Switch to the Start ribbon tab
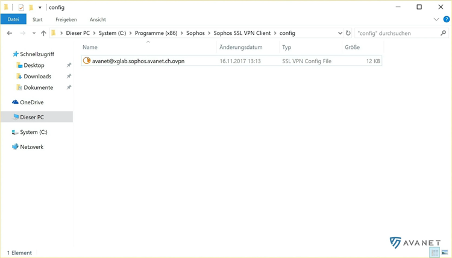Screen dimensions: 452x258 click(37, 20)
